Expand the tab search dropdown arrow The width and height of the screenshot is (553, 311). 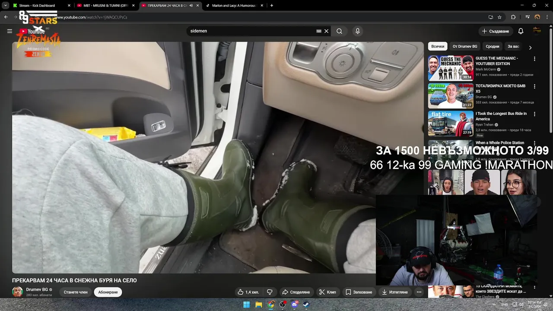[x=6, y=6]
